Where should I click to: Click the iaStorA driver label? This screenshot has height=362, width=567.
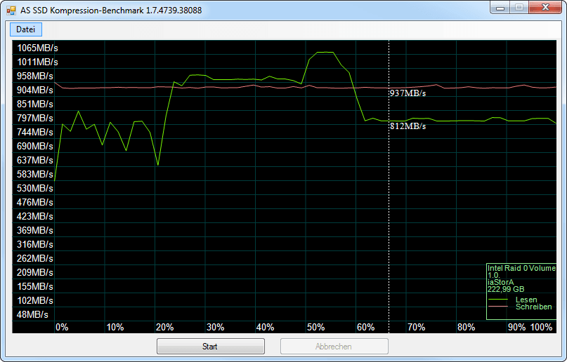pos(500,282)
